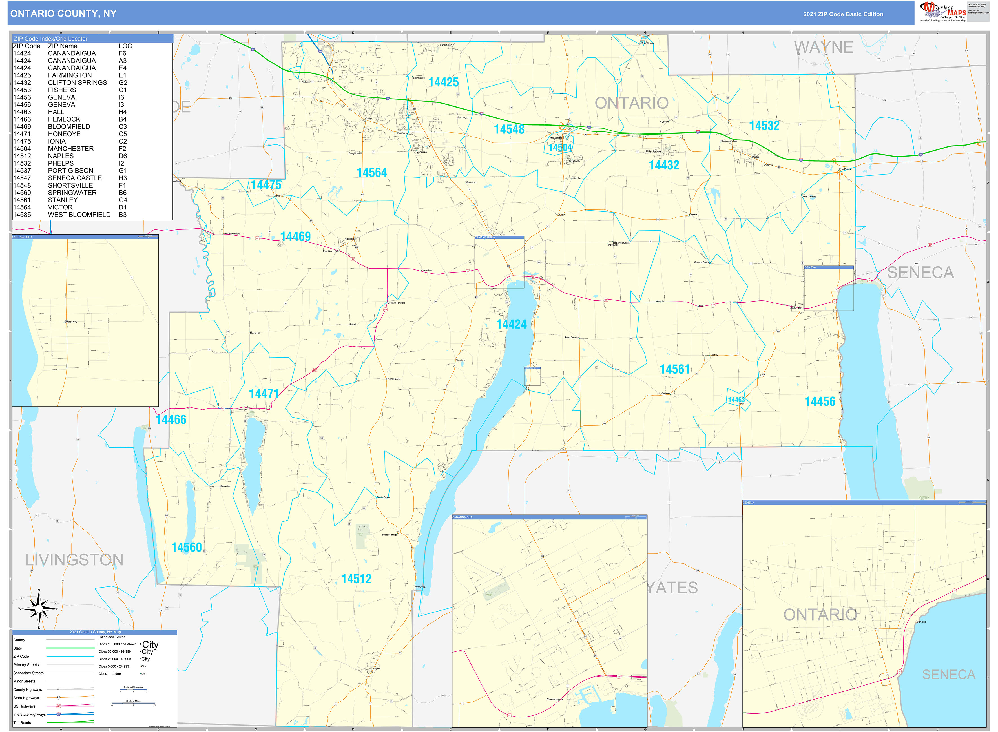Image resolution: width=998 pixels, height=732 pixels.
Task: Click the Scale in Miles bar
Action: click(133, 704)
